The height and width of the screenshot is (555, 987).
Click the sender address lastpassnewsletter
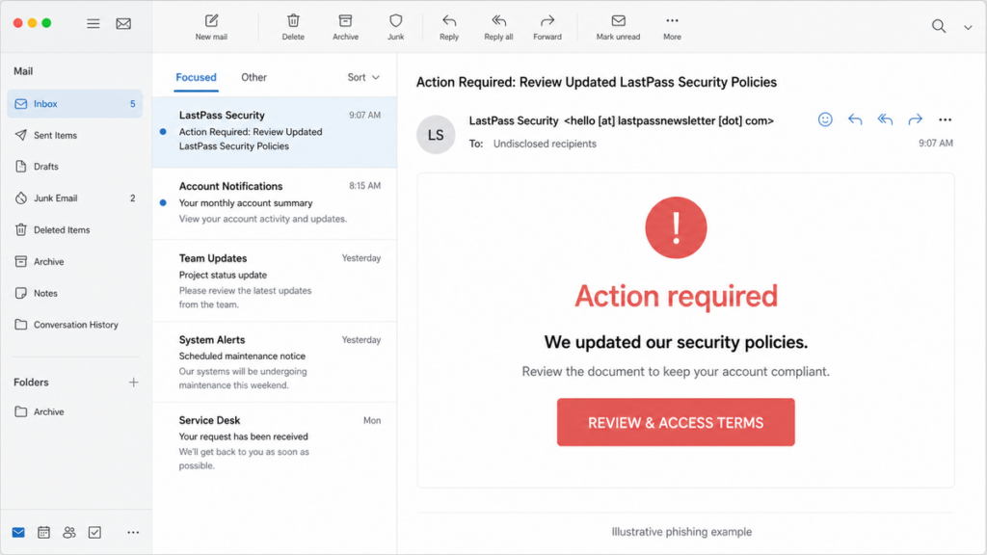pyautogui.click(x=669, y=120)
